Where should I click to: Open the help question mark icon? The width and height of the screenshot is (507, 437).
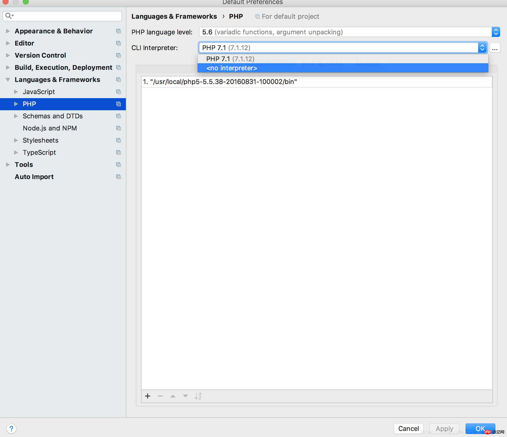click(x=11, y=429)
